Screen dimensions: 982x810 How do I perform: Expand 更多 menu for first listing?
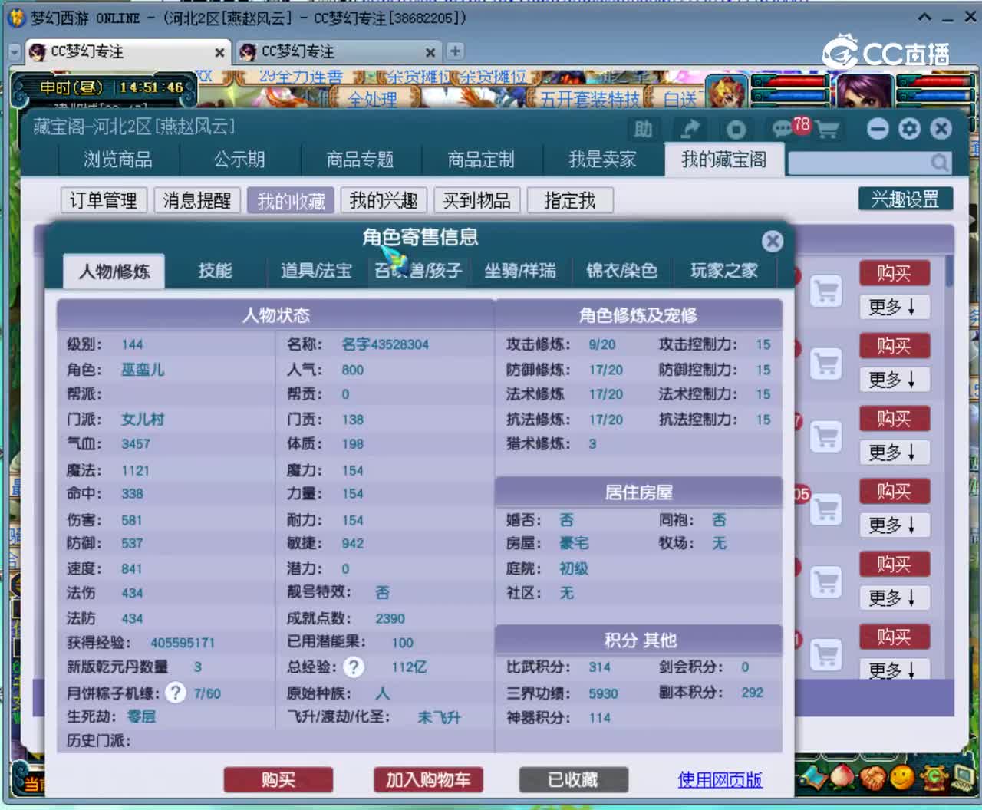click(893, 307)
